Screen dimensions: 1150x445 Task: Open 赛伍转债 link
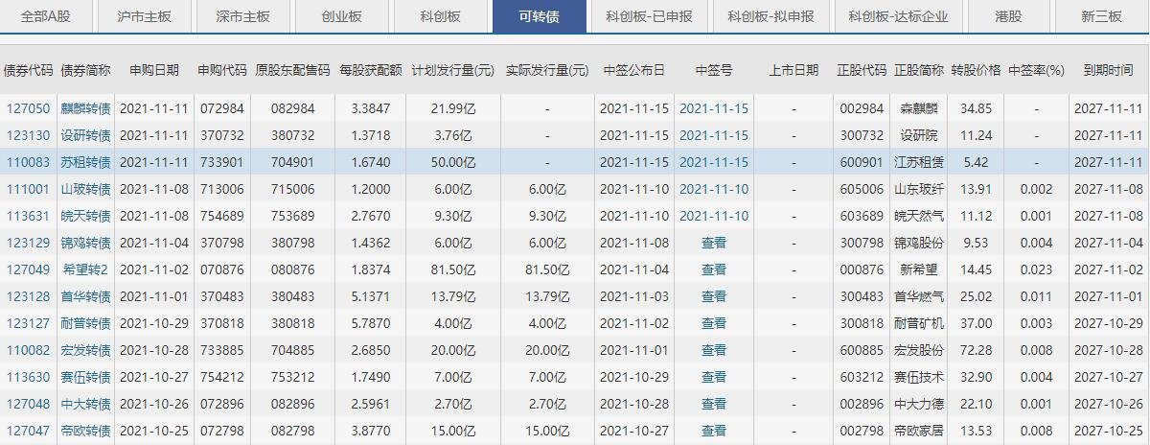(85, 377)
